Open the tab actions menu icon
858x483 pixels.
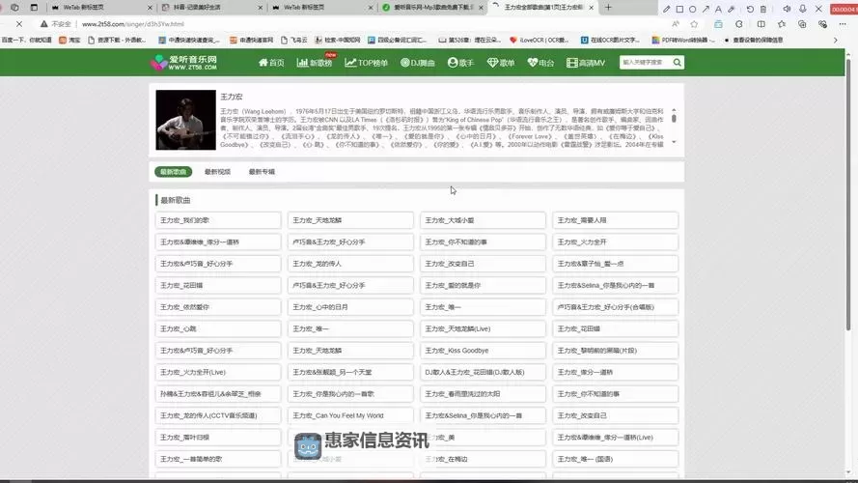(34, 8)
